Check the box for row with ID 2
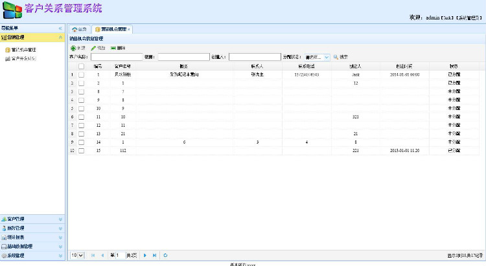This screenshot has height=266, width=486. click(x=81, y=83)
